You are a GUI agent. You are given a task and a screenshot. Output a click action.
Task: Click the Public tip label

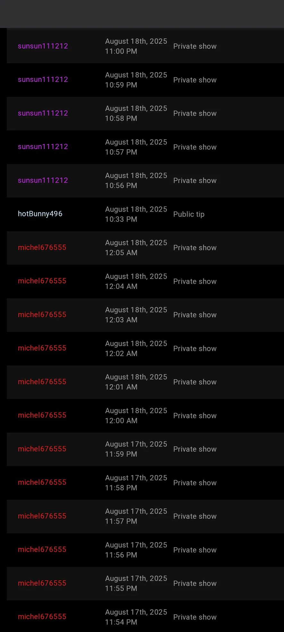click(x=189, y=214)
